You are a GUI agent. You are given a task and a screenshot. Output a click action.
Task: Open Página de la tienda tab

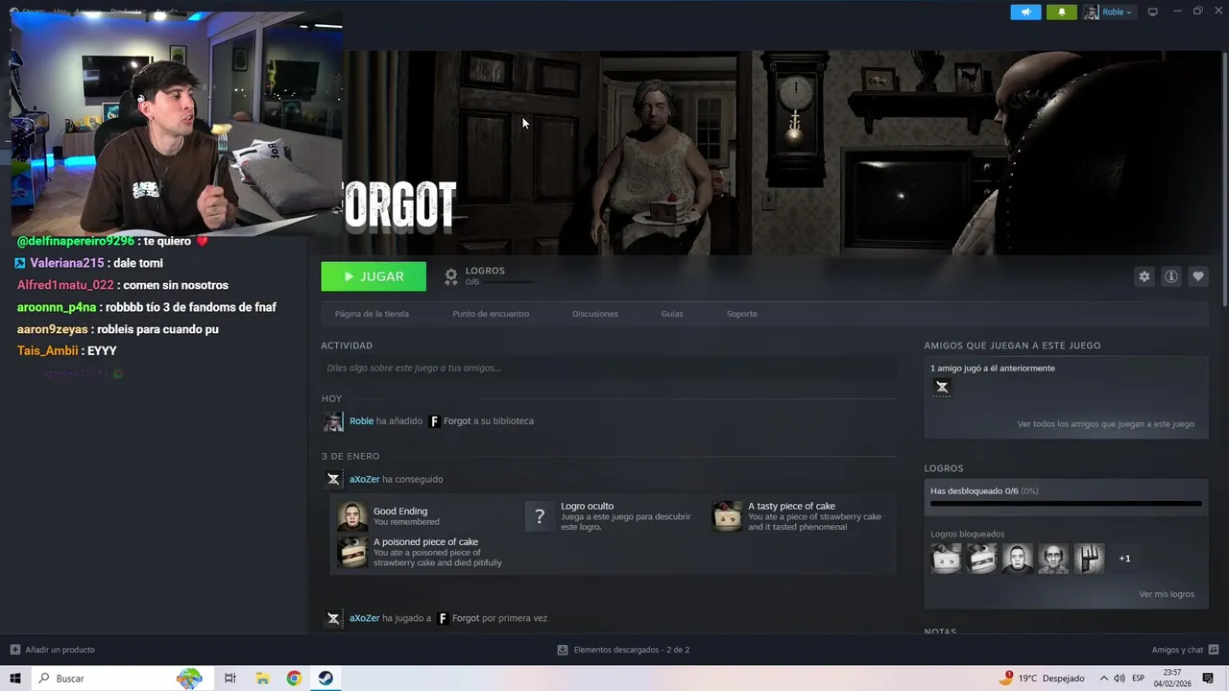point(372,314)
